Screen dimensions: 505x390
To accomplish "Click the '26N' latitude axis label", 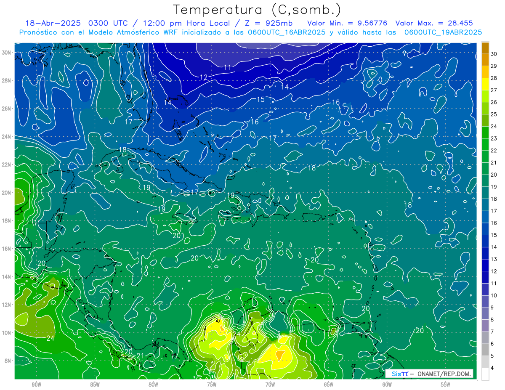I will point(6,109).
